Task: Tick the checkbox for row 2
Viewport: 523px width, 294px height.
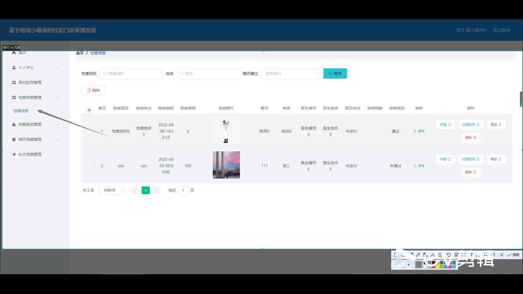Action: [x=89, y=166]
